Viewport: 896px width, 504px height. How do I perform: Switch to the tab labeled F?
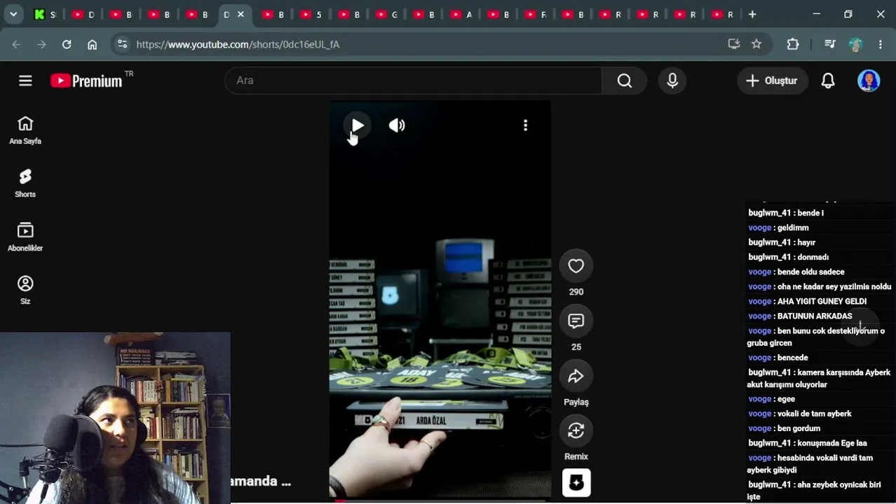(x=536, y=14)
